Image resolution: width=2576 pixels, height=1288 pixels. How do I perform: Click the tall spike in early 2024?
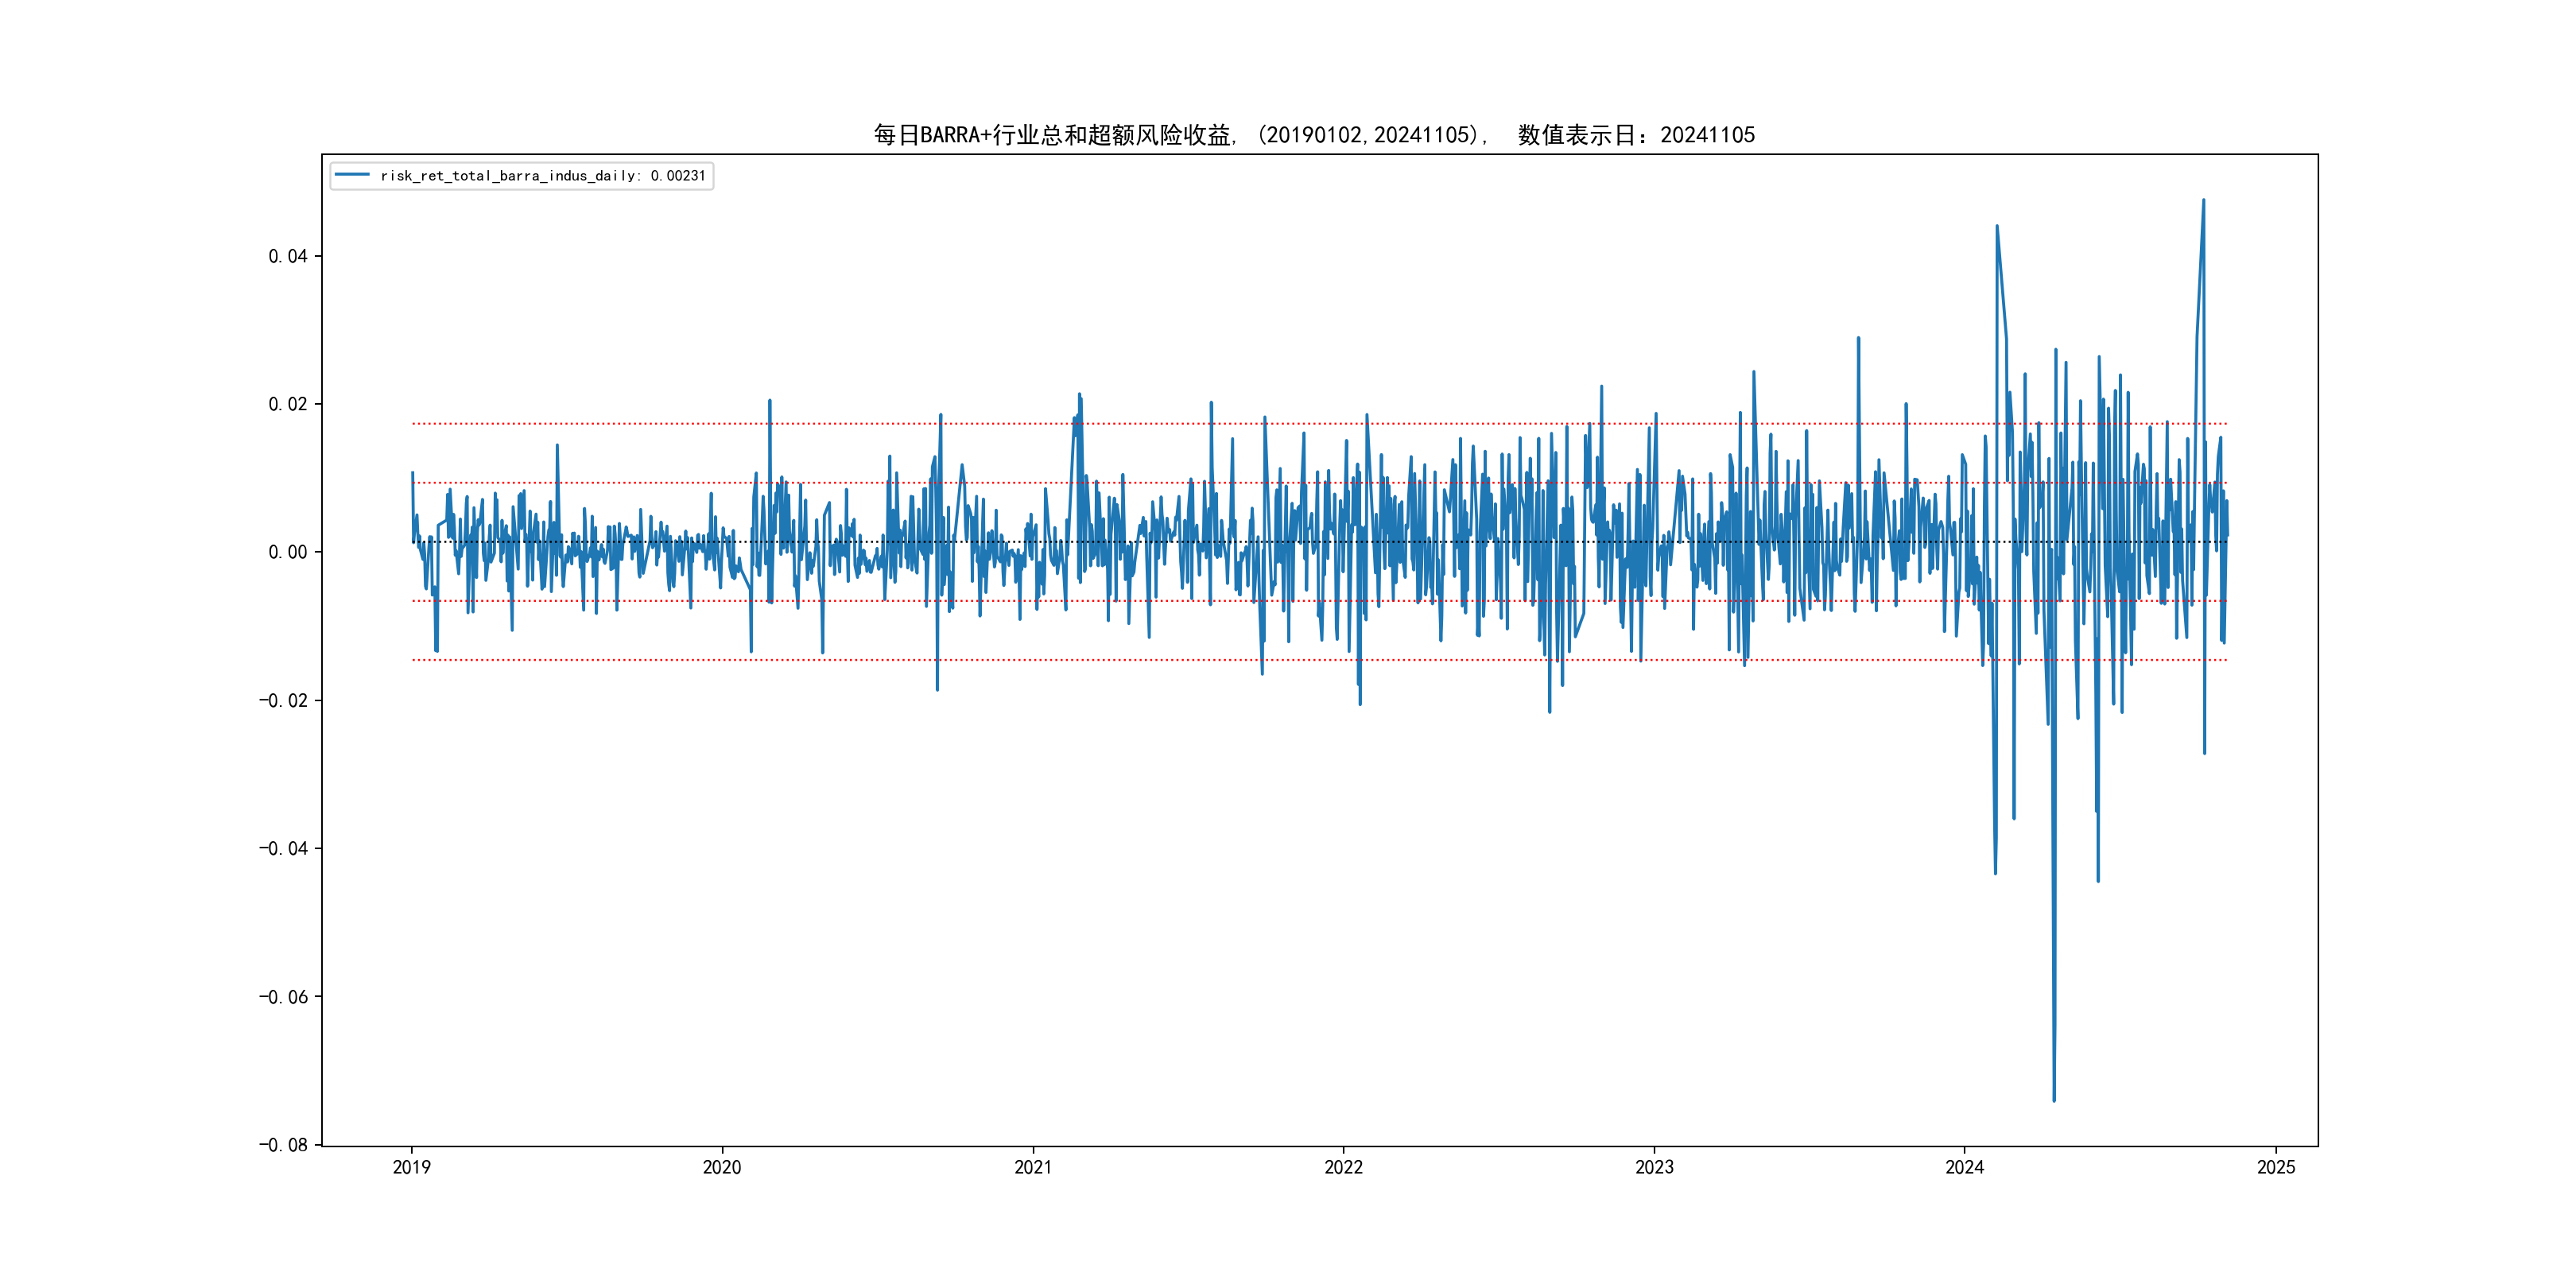pyautogui.click(x=1997, y=227)
